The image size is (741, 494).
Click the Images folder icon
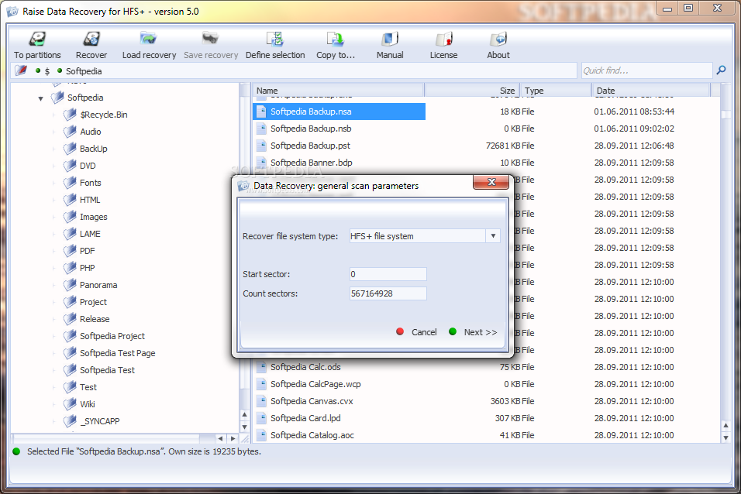point(70,216)
